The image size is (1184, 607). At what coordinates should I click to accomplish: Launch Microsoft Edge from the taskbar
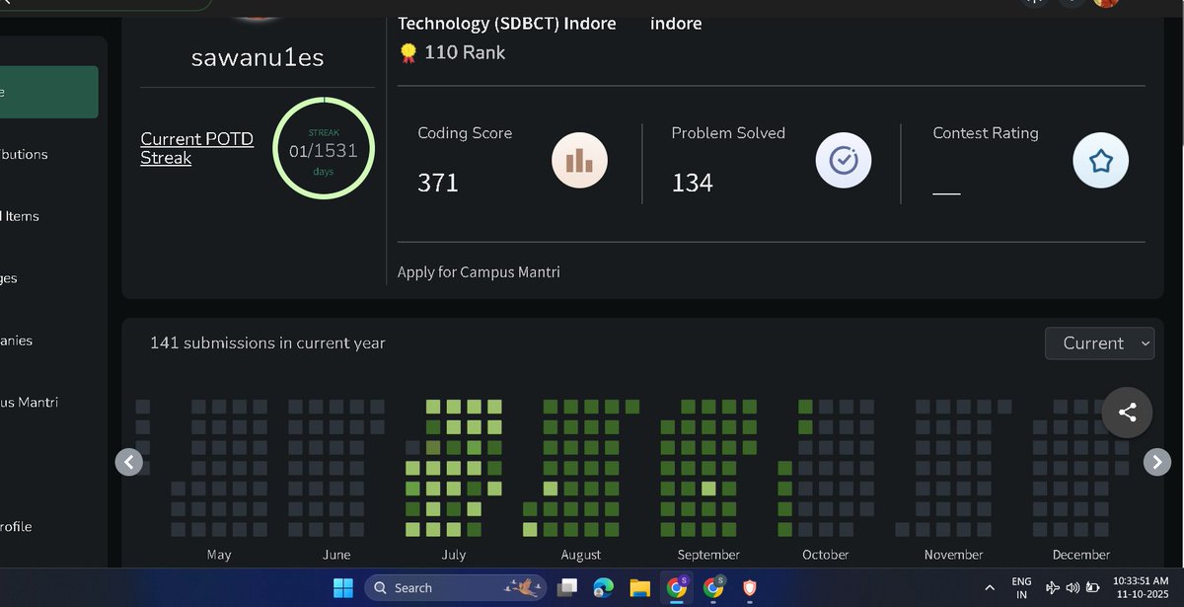coord(604,588)
